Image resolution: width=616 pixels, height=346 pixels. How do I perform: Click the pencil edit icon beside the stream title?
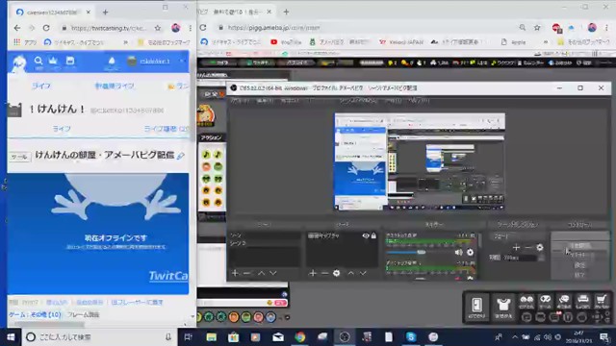(x=181, y=156)
